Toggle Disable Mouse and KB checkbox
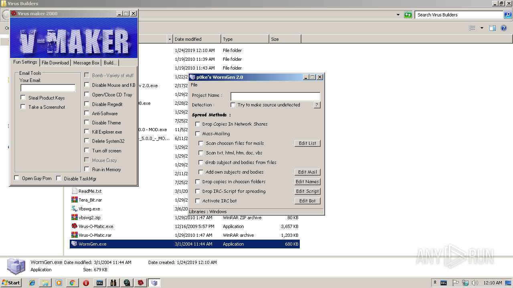The image size is (513, 288). pyautogui.click(x=87, y=85)
